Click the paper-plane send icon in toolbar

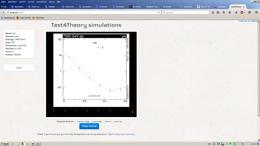point(236,12)
